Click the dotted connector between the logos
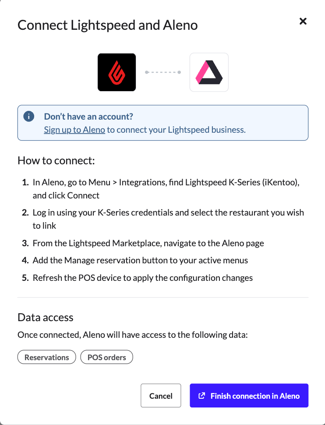The image size is (325, 425). 163,72
